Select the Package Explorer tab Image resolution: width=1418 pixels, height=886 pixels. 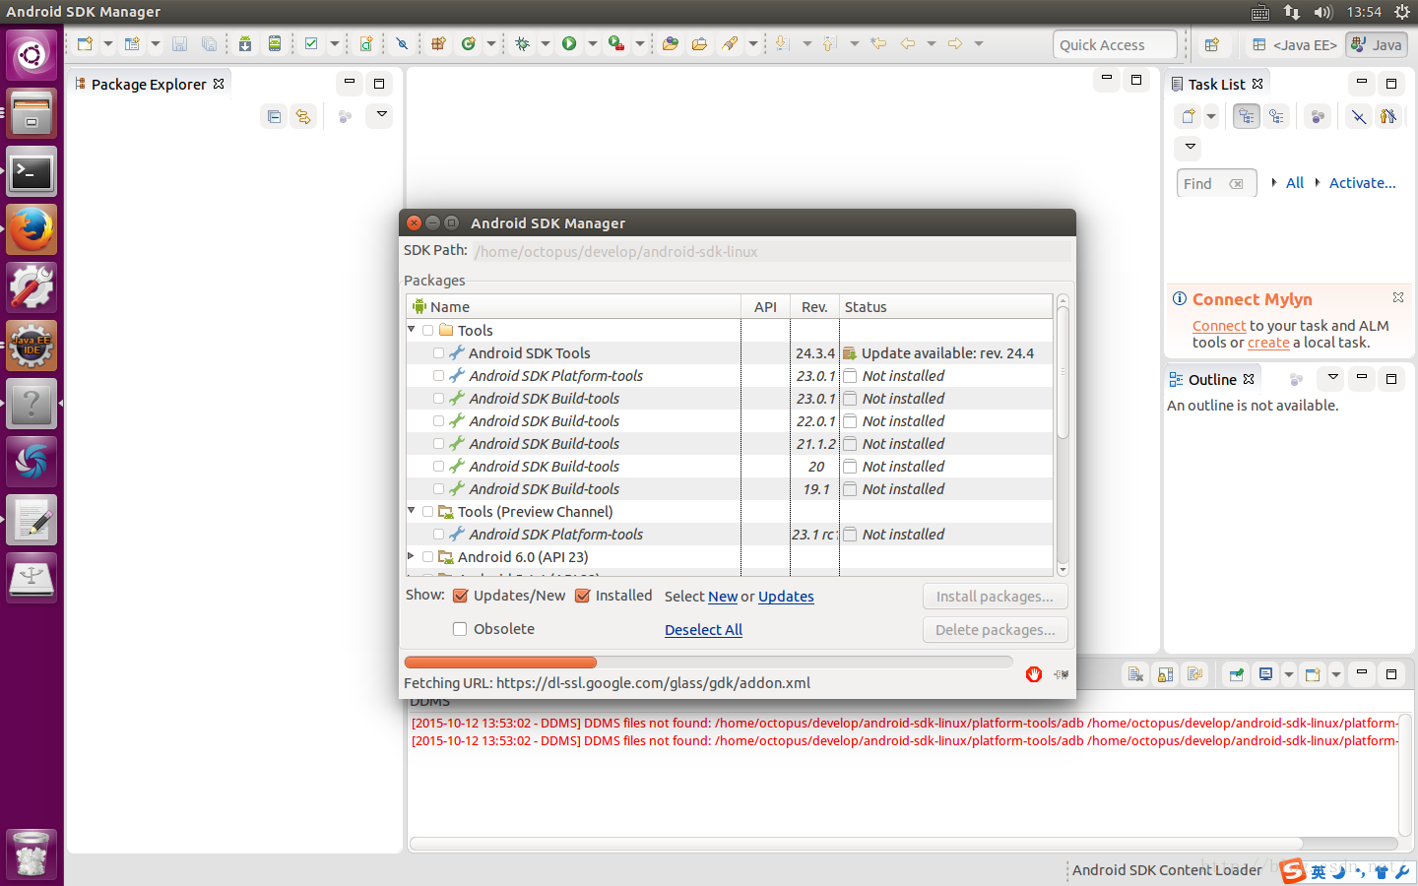coord(150,84)
